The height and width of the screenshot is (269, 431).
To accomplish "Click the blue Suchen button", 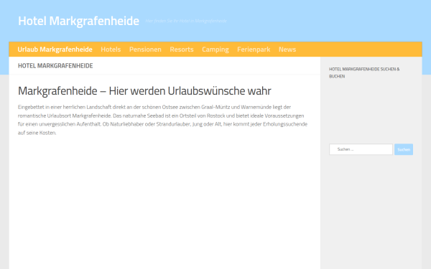I will tap(404, 149).
